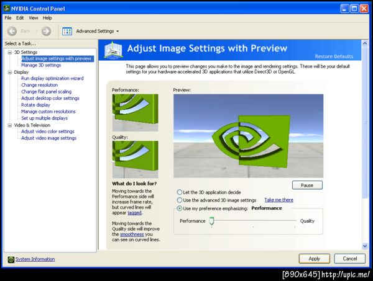Click the System Information link
The image size is (373, 281).
[35, 259]
